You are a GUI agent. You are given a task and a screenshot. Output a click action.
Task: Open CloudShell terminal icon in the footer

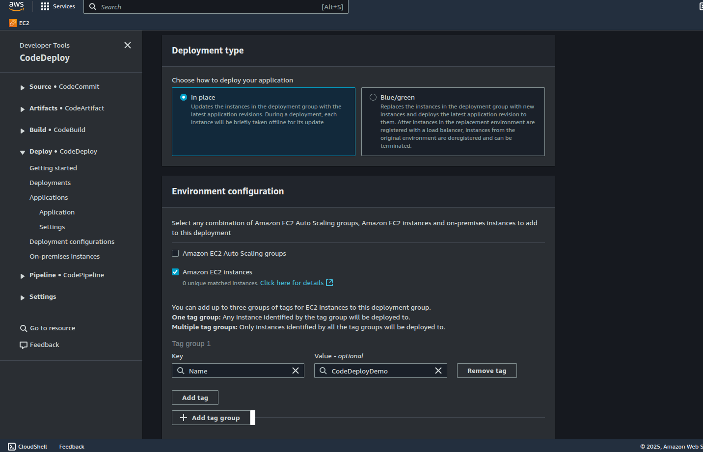12,447
